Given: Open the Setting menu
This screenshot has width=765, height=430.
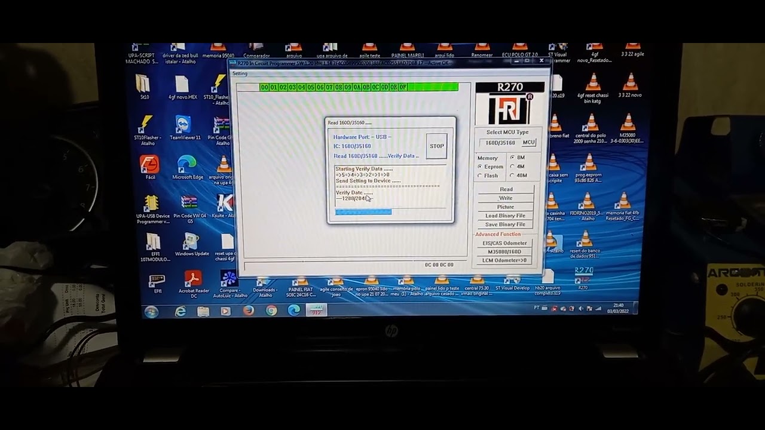Looking at the screenshot, I should click(240, 73).
